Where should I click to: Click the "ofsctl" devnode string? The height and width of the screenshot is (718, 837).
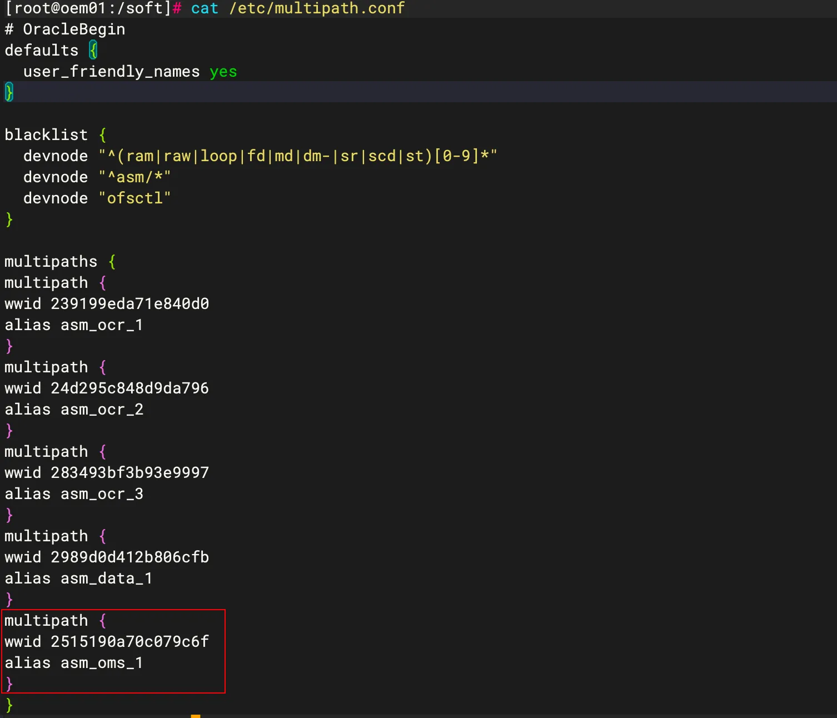coord(134,198)
